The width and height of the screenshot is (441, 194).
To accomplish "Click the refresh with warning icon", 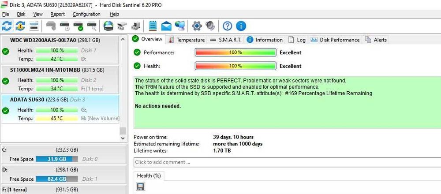I will (20, 26).
